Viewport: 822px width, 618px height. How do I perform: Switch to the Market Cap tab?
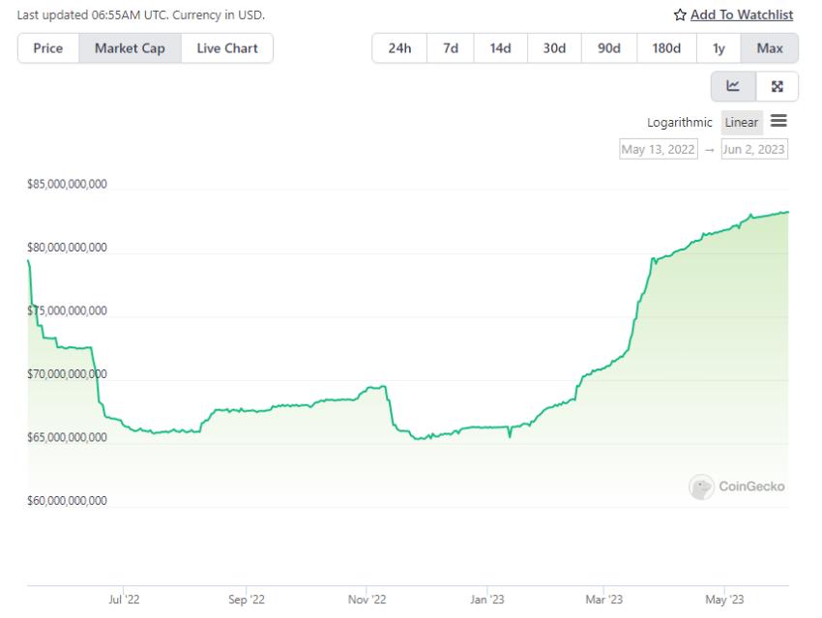[130, 48]
